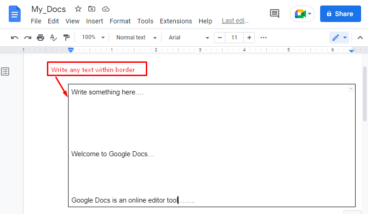
Task: Open the Help menu
Action: (x=205, y=21)
